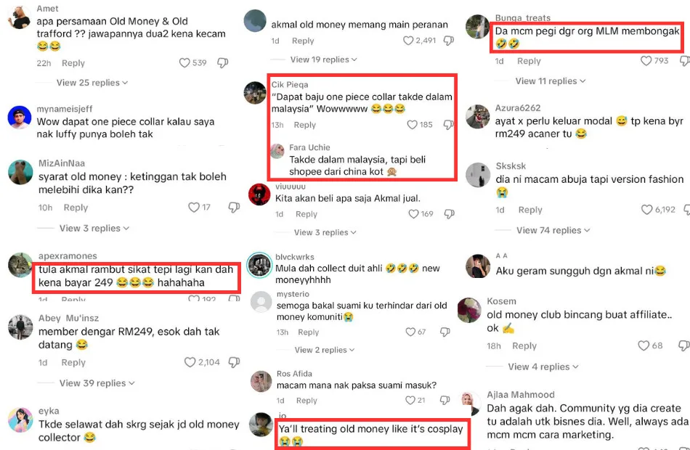690x450 pixels.
Task: Open Azura6262 username profile link
Action: coord(517,108)
